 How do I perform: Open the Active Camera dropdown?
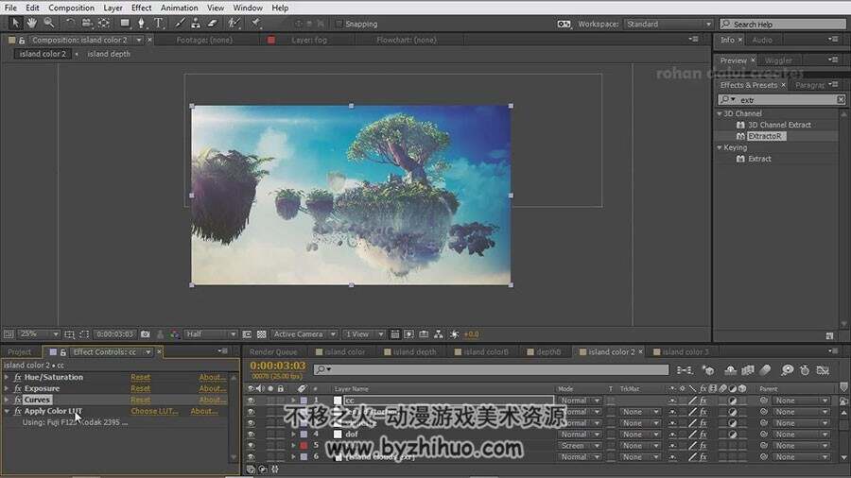coord(304,334)
